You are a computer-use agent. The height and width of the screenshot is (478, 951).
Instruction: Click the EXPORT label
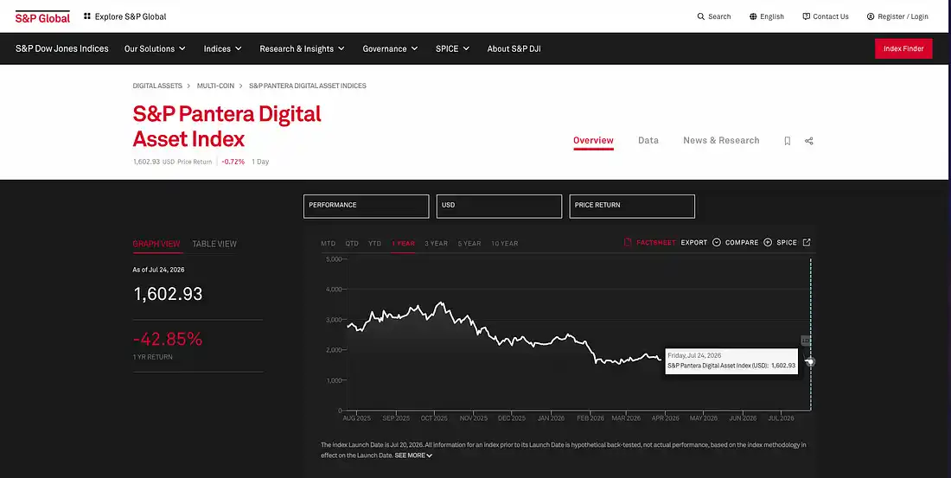click(x=694, y=242)
